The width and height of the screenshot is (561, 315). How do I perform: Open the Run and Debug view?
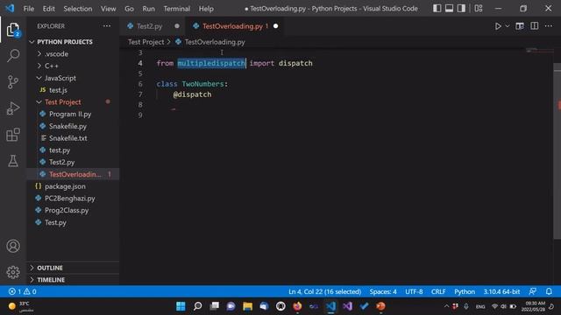pos(13,108)
